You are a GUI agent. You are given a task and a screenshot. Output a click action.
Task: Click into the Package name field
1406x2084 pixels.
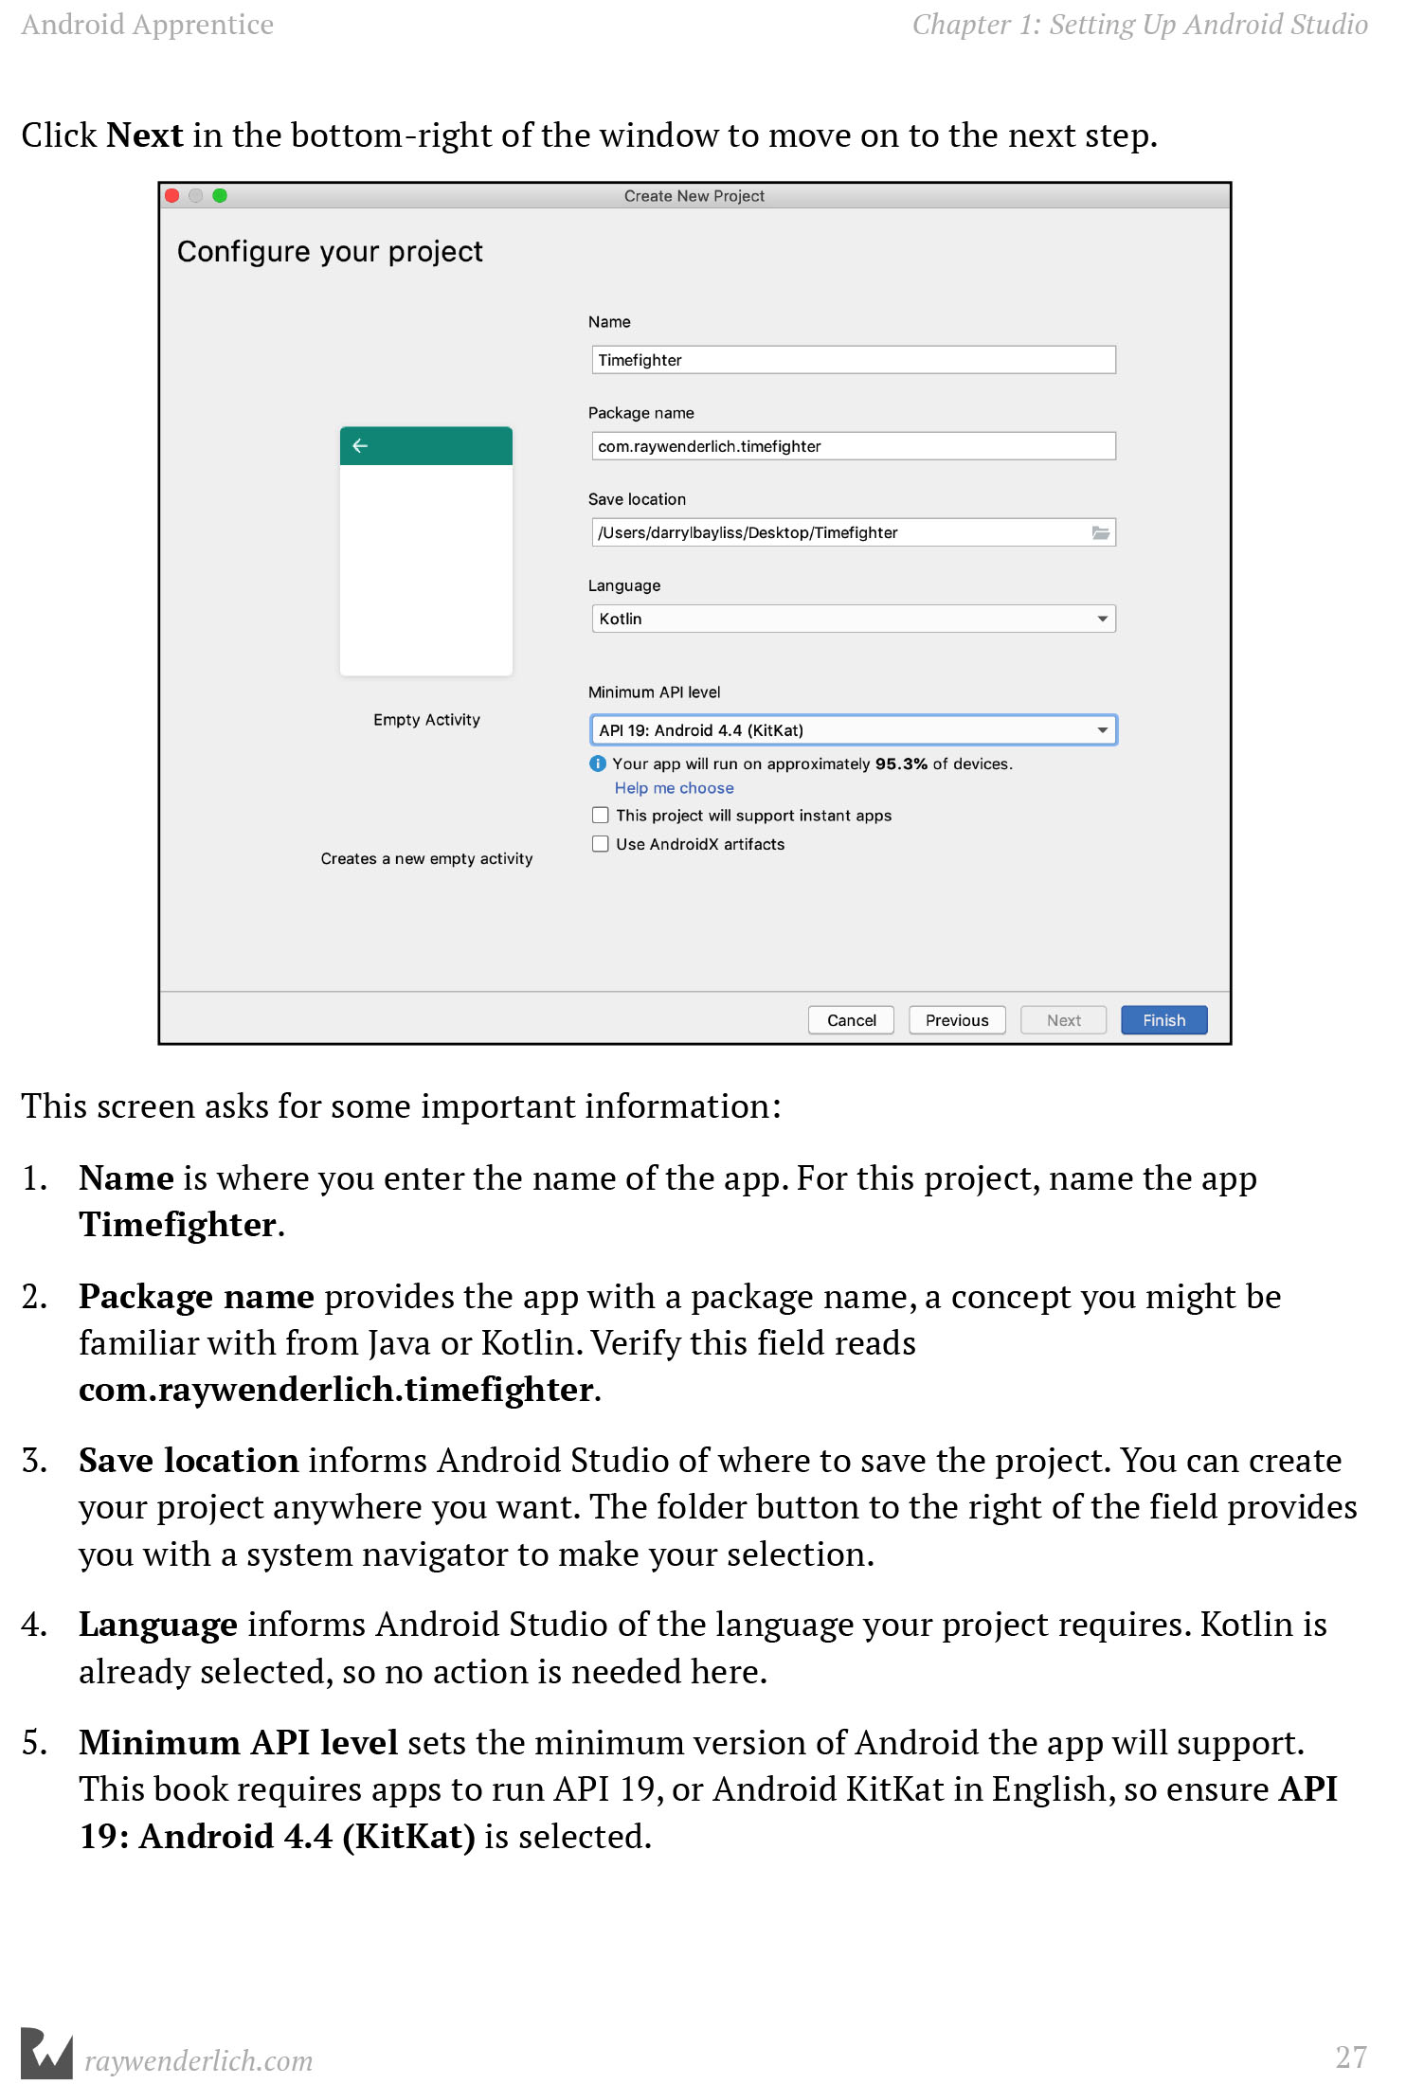coord(853,446)
